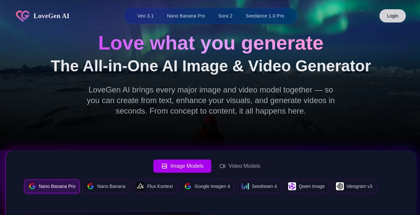Click the Google icon on Nano Banana Pro chip
Screen dimensions: 420x215
pos(32,186)
